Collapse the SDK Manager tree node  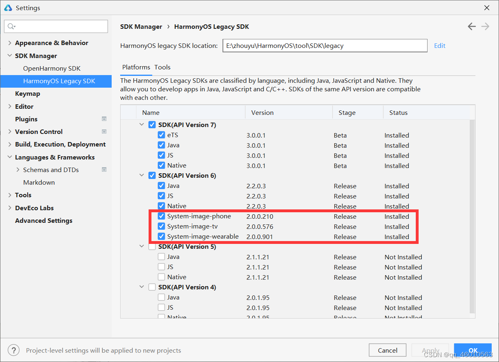[x=10, y=56]
